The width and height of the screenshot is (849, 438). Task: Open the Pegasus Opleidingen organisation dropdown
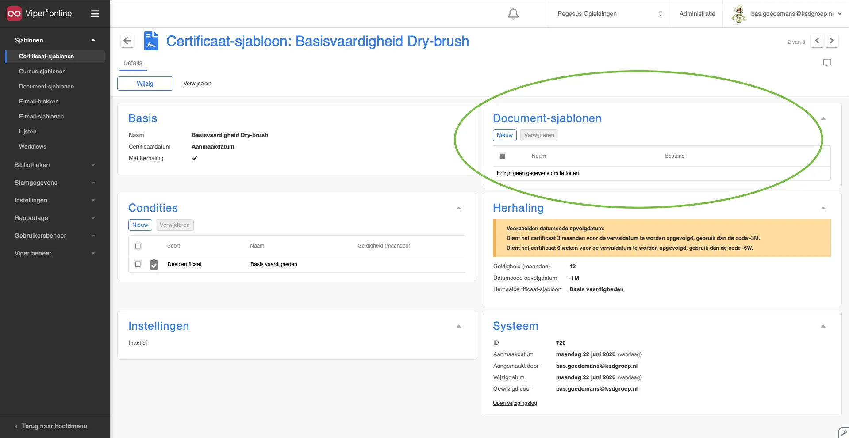(x=610, y=14)
